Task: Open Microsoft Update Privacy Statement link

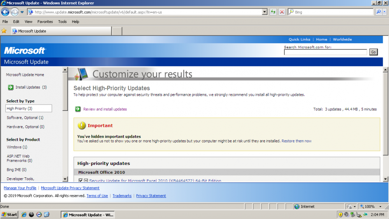Action: point(70,188)
